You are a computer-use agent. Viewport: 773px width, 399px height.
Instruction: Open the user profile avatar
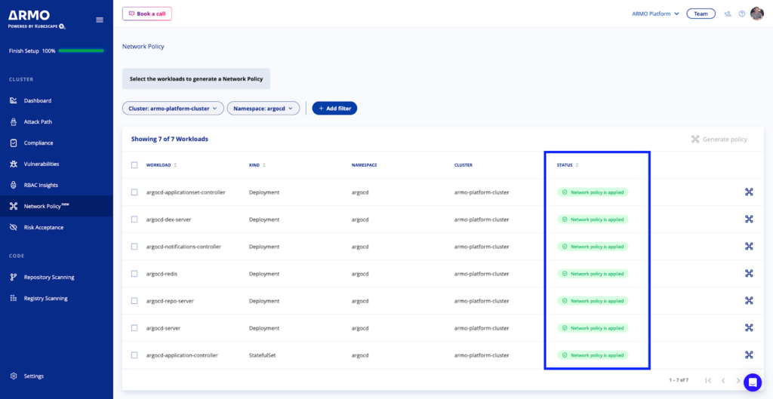[x=756, y=14]
